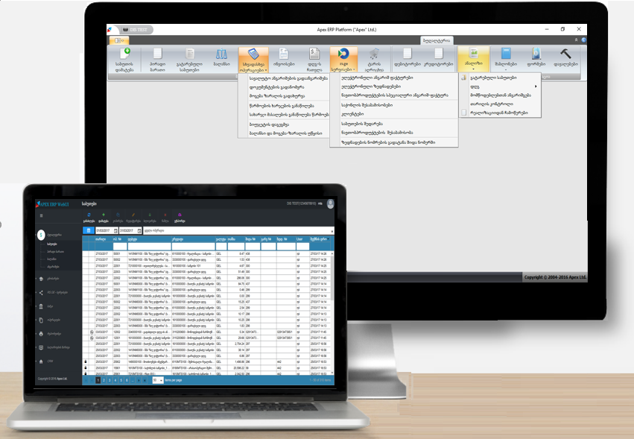Click the WebUI hamburger menu icon
634x439 pixels.
(x=41, y=215)
